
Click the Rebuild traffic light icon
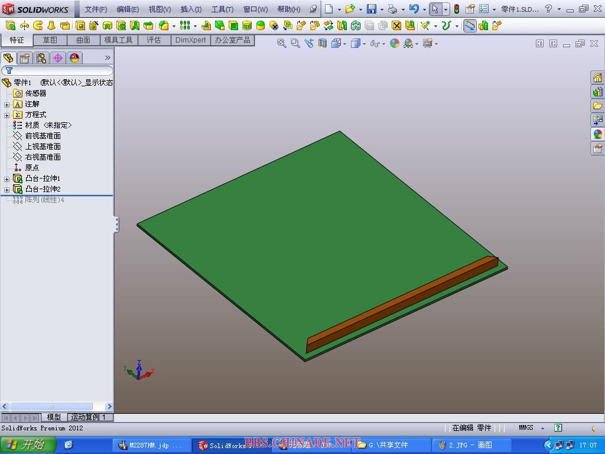[456, 9]
